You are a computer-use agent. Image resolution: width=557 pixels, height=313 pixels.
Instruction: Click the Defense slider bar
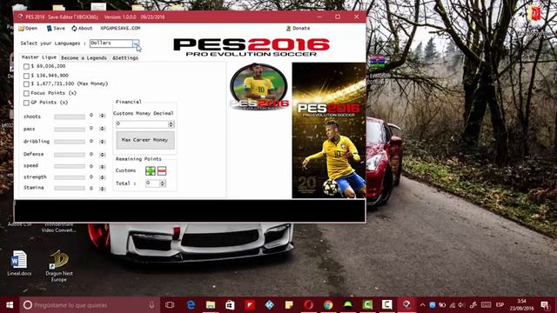click(x=70, y=155)
